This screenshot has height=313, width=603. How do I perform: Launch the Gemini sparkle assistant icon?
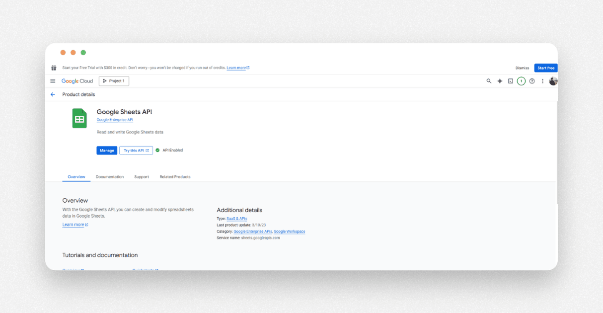pyautogui.click(x=500, y=81)
